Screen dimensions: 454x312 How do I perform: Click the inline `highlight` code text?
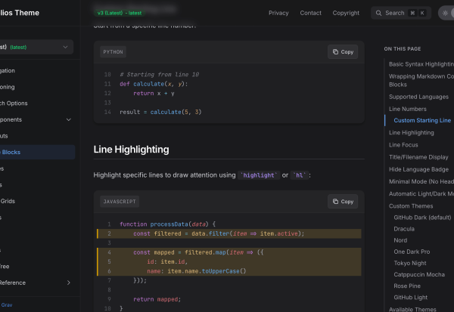259,175
